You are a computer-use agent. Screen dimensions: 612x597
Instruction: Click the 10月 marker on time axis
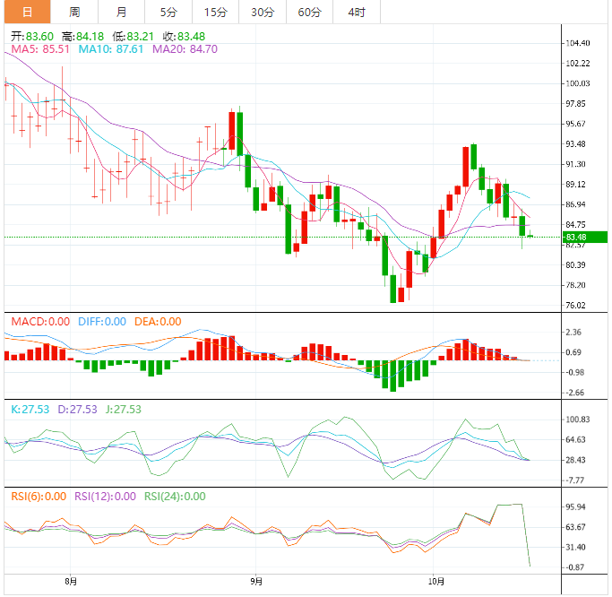coord(433,582)
